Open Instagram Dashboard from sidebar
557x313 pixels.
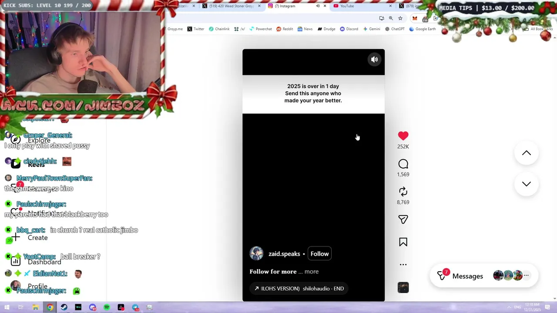click(x=37, y=262)
